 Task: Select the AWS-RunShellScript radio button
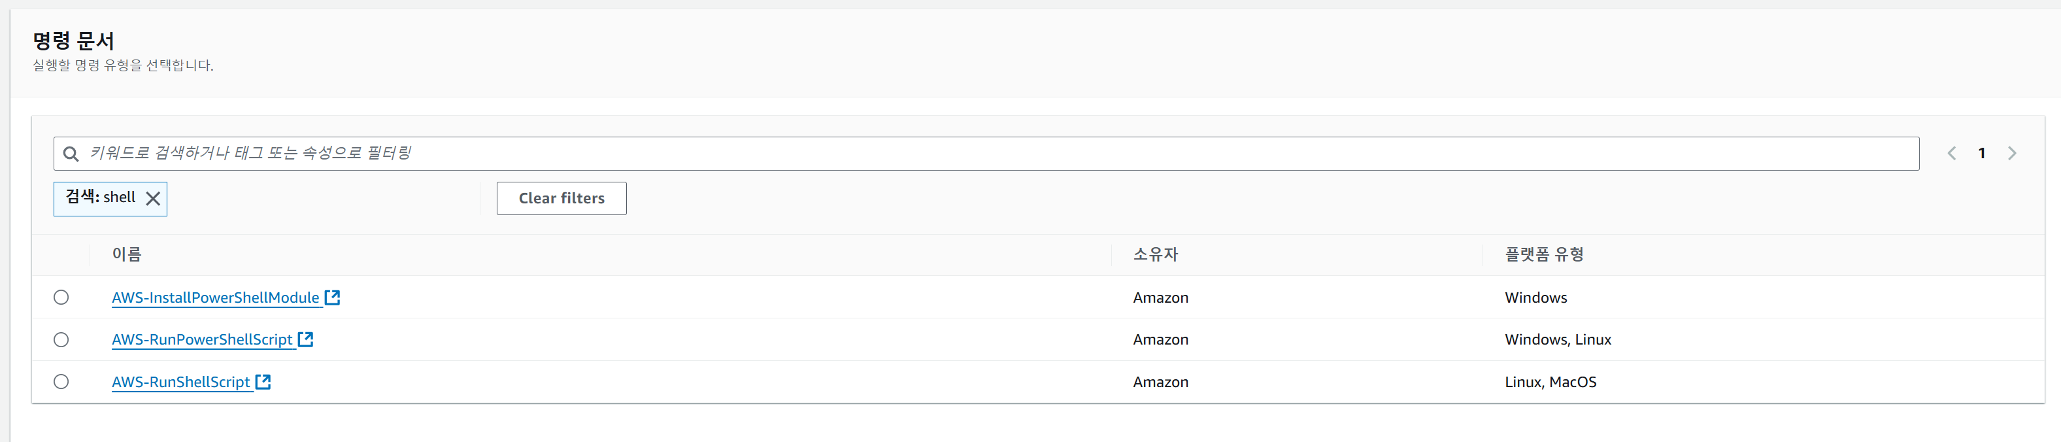[61, 382]
